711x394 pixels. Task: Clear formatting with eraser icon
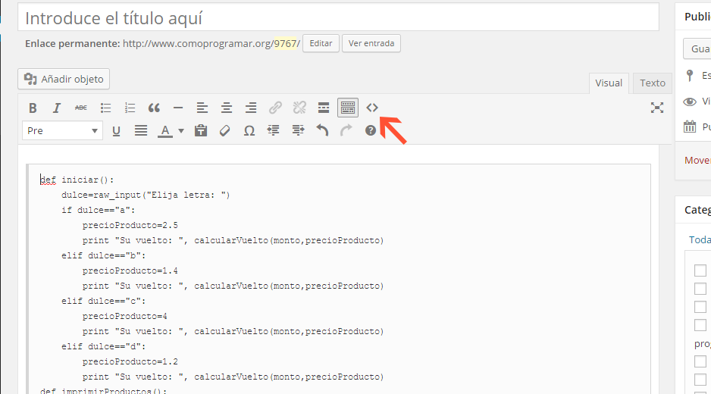(x=224, y=131)
